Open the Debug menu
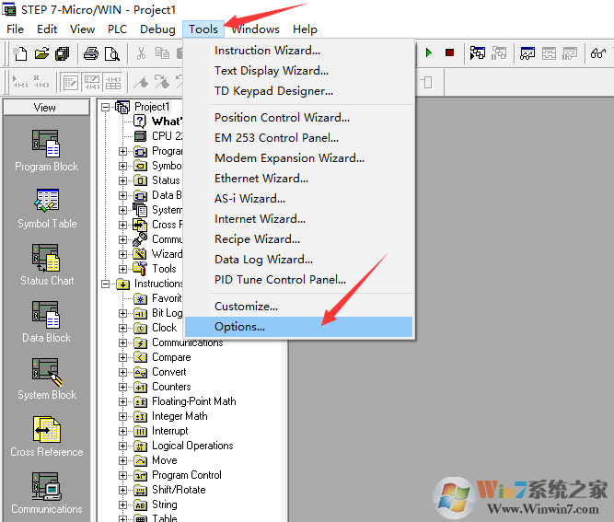Viewport: 614px width, 522px height. pyautogui.click(x=157, y=29)
